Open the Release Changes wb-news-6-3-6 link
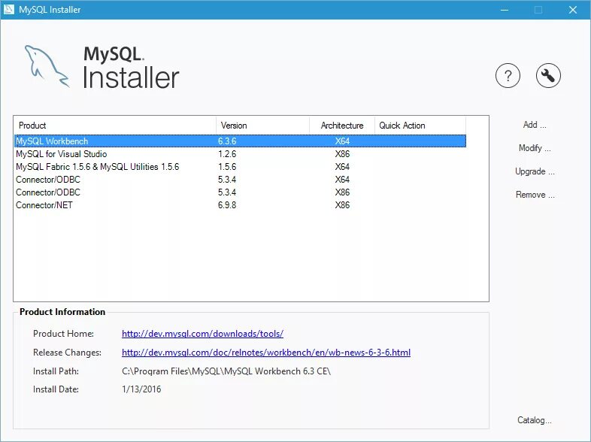Image resolution: width=591 pixels, height=442 pixels. [266, 353]
